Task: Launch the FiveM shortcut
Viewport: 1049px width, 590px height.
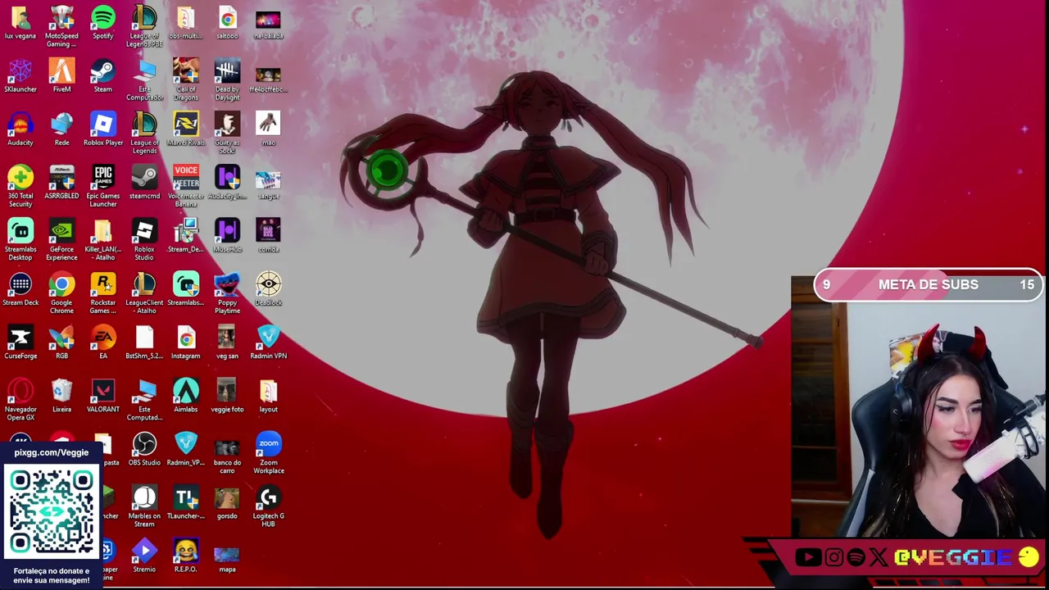Action: [x=61, y=75]
